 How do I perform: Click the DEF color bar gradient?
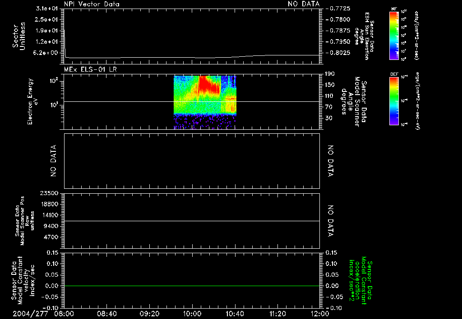click(394, 100)
